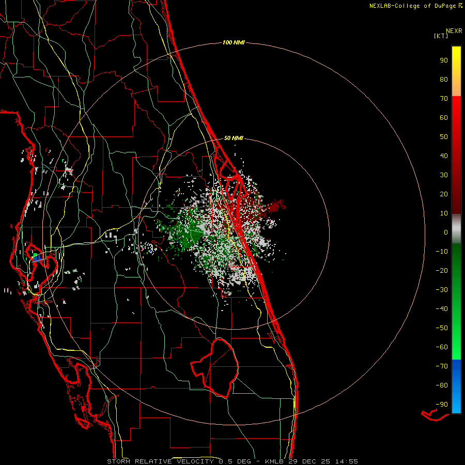Image resolution: width=465 pixels, height=465 pixels.
Task: Click the -80 value on the velocity scale
Action: (x=442, y=385)
